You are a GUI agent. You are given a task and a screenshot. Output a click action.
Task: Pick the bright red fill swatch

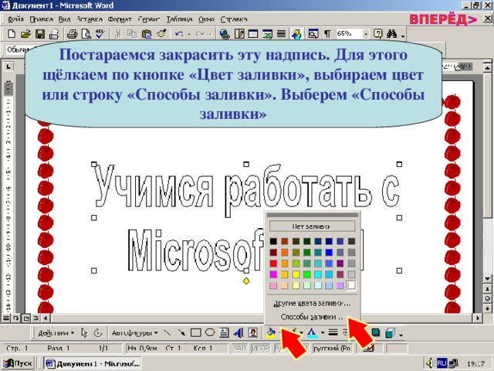click(x=273, y=264)
